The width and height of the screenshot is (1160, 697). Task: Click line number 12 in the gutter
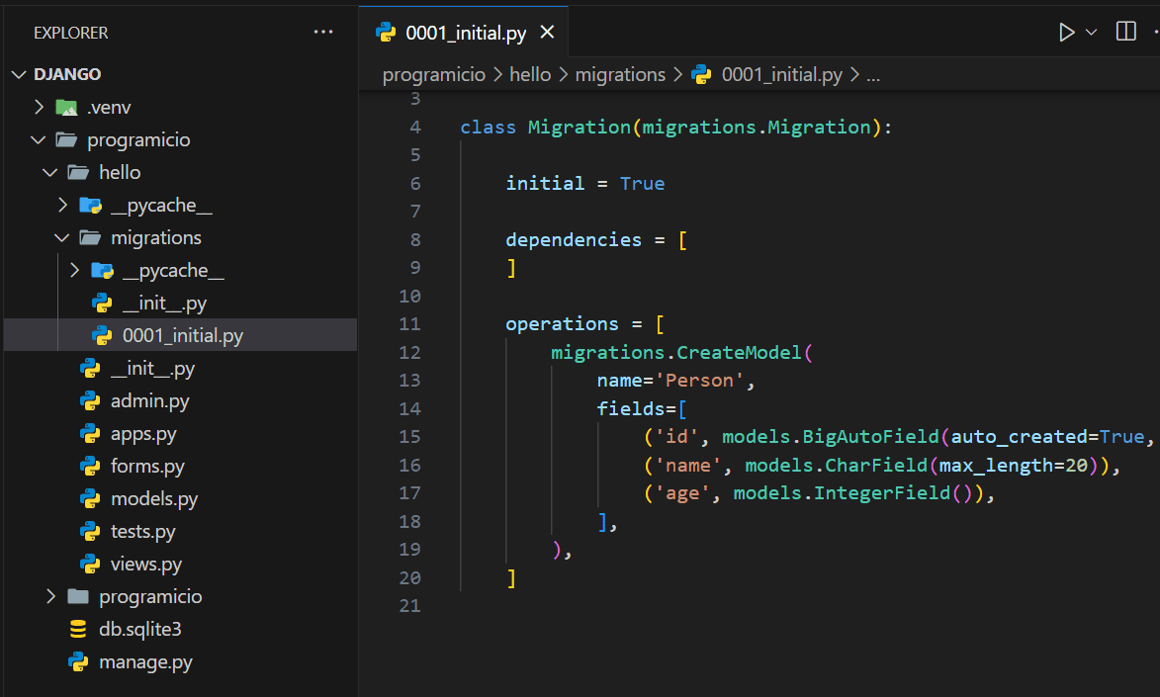409,352
